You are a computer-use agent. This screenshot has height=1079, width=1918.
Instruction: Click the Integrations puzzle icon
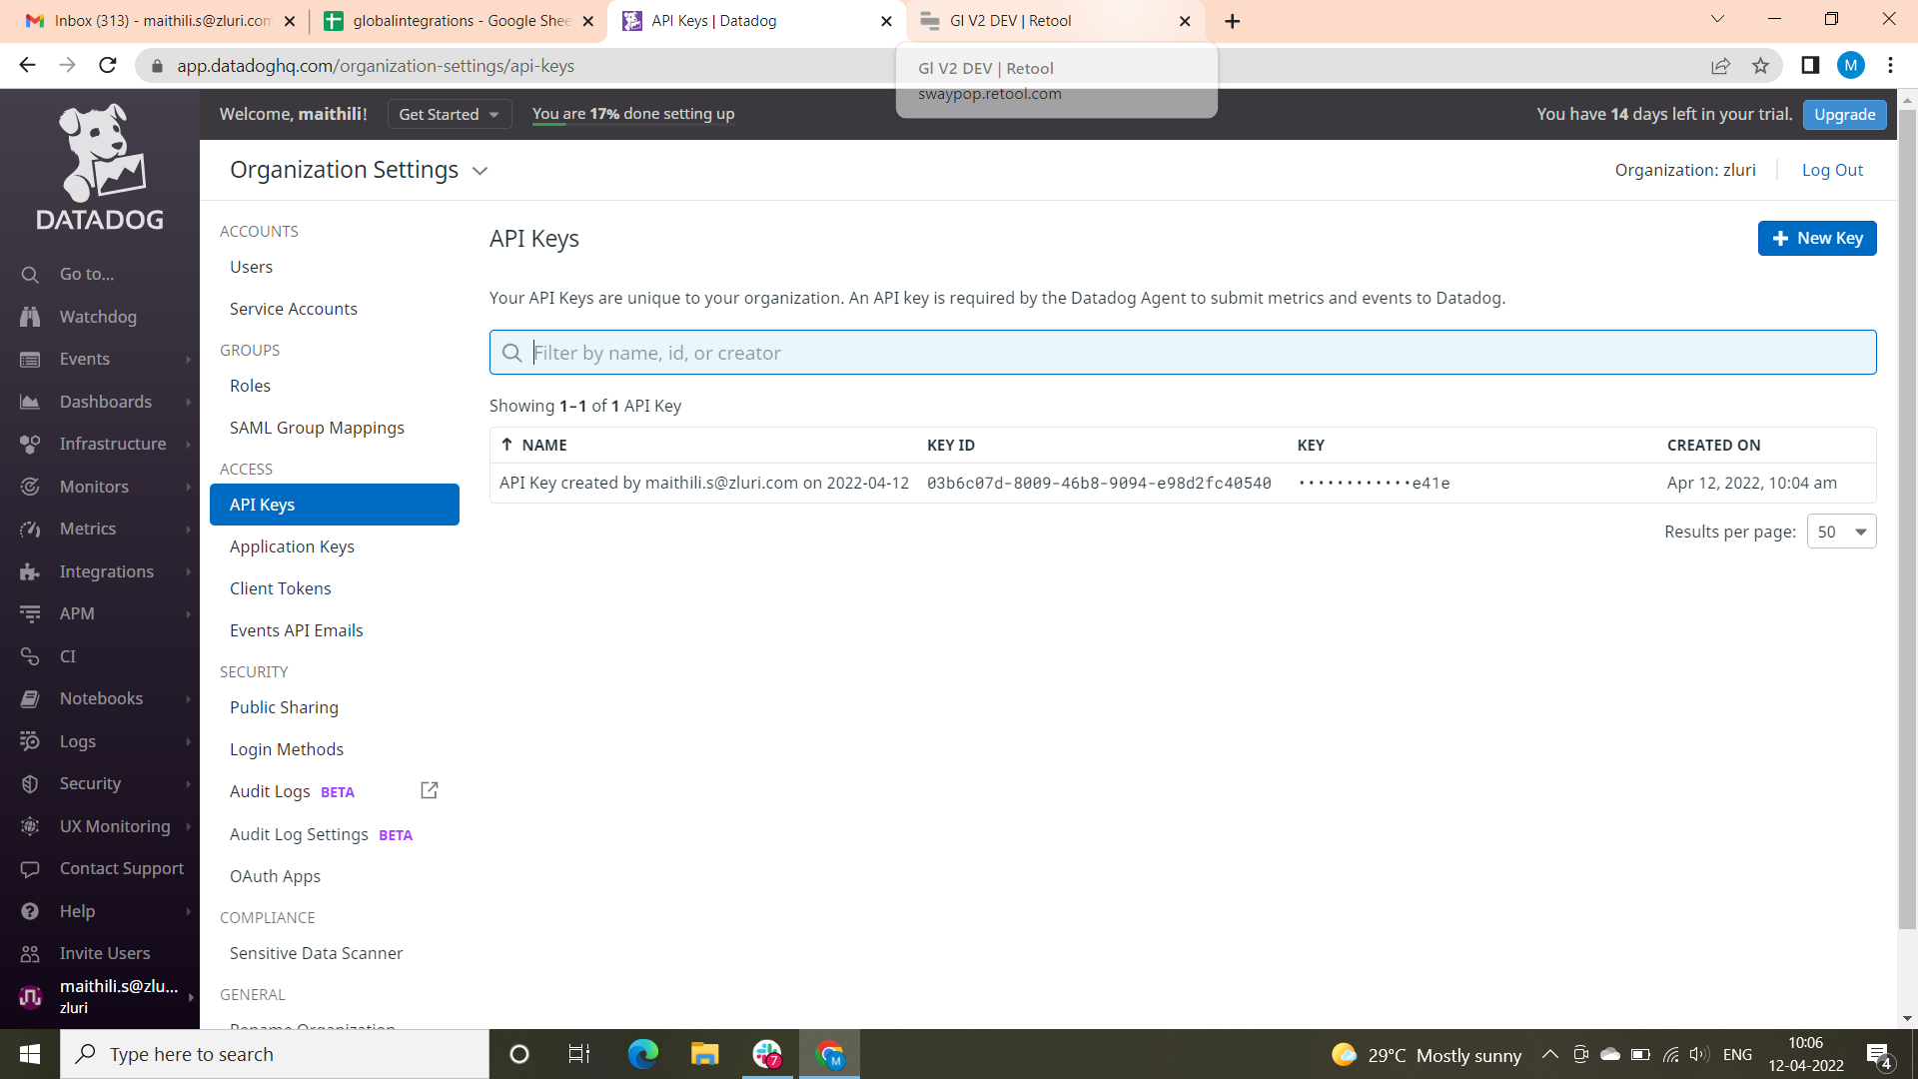[x=30, y=571]
